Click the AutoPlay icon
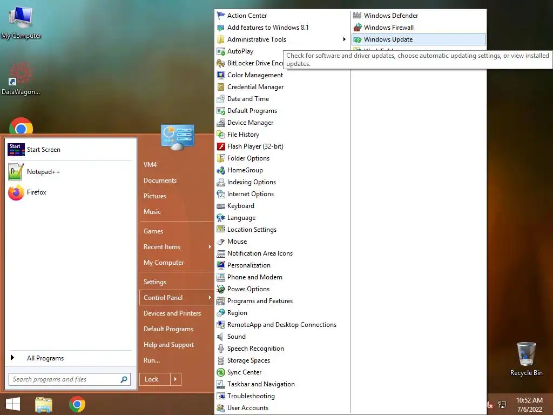Viewport: 553px width, 415px height. click(x=221, y=51)
